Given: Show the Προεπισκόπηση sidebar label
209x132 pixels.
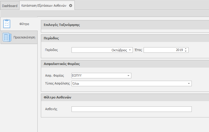Looking at the screenshot, I should 24,37.
